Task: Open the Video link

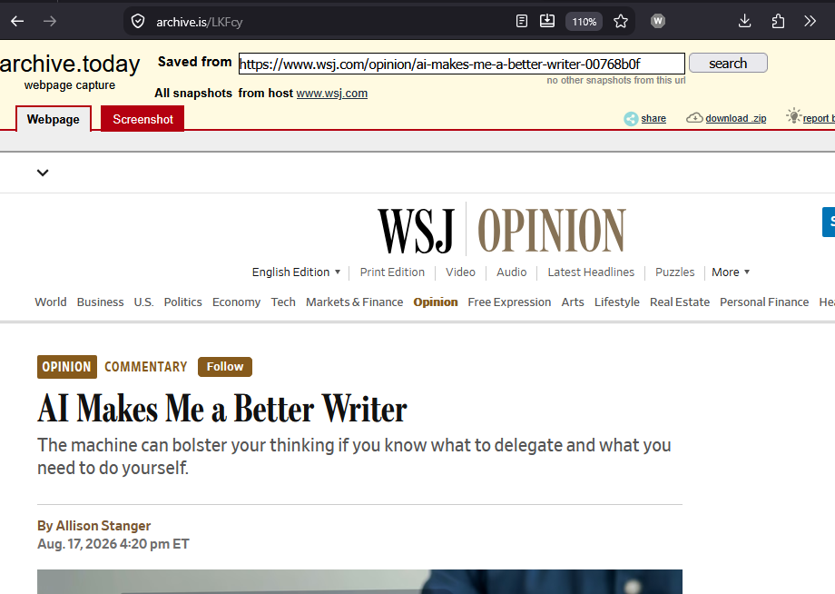Action: click(x=461, y=272)
